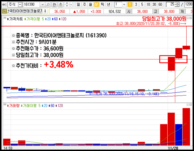Click the 11/20 date axis label

(173, 148)
